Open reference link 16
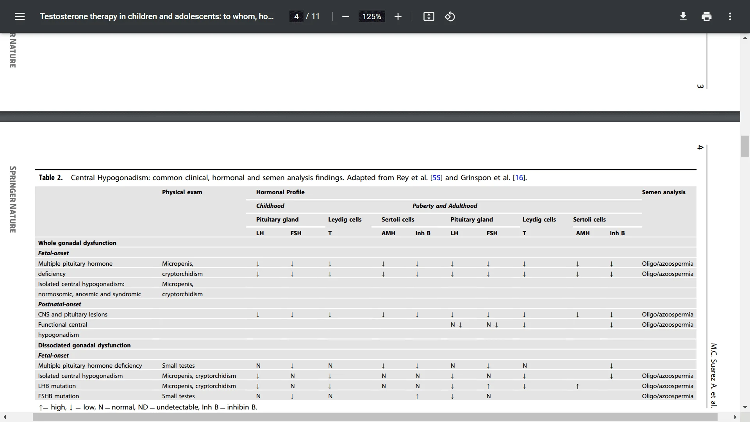Viewport: 750px width, 422px height. pos(519,178)
